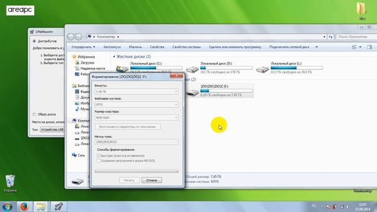Viewport: 377px width, 212px height.
Task: Click the volume label input field
Action: pos(137,142)
